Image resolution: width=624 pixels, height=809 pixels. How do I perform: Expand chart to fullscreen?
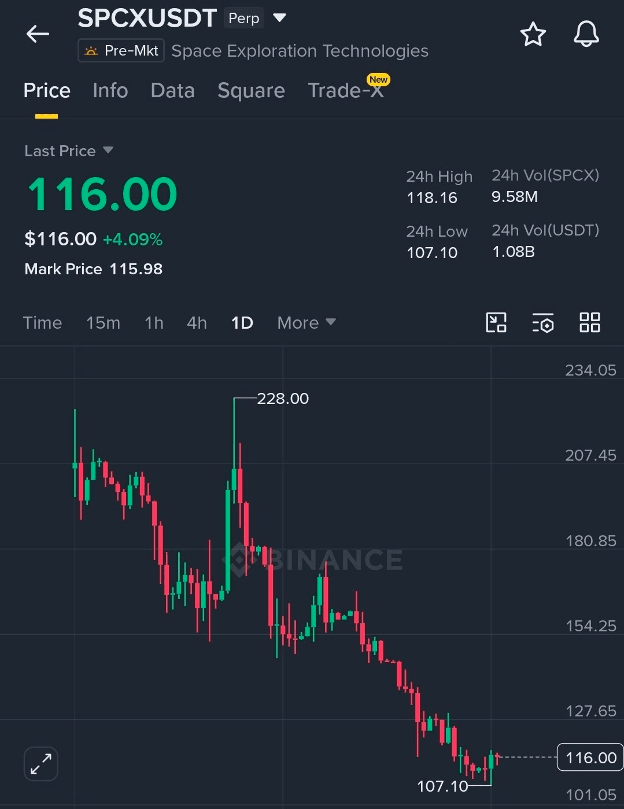pos(41,763)
